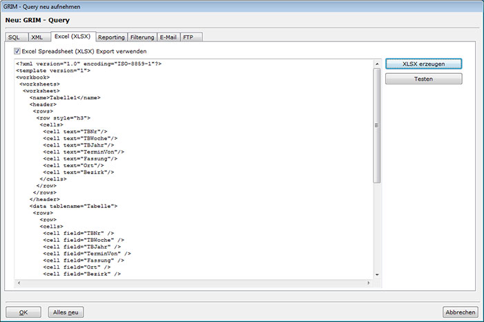Click the vertical scrollbar down arrow
484x322 pixels.
[377, 274]
